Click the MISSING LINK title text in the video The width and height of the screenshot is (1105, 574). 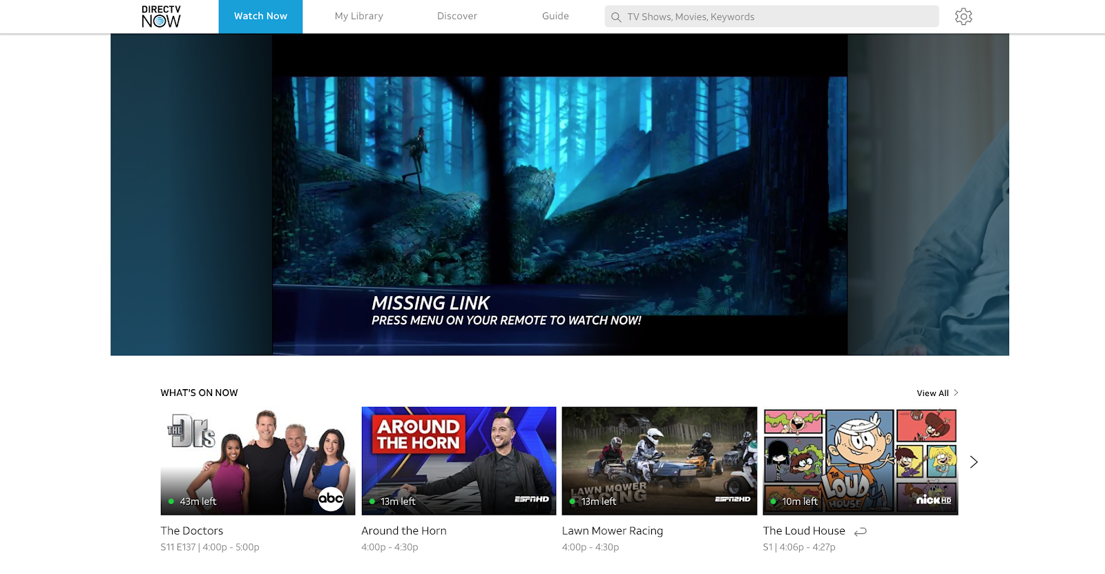430,303
